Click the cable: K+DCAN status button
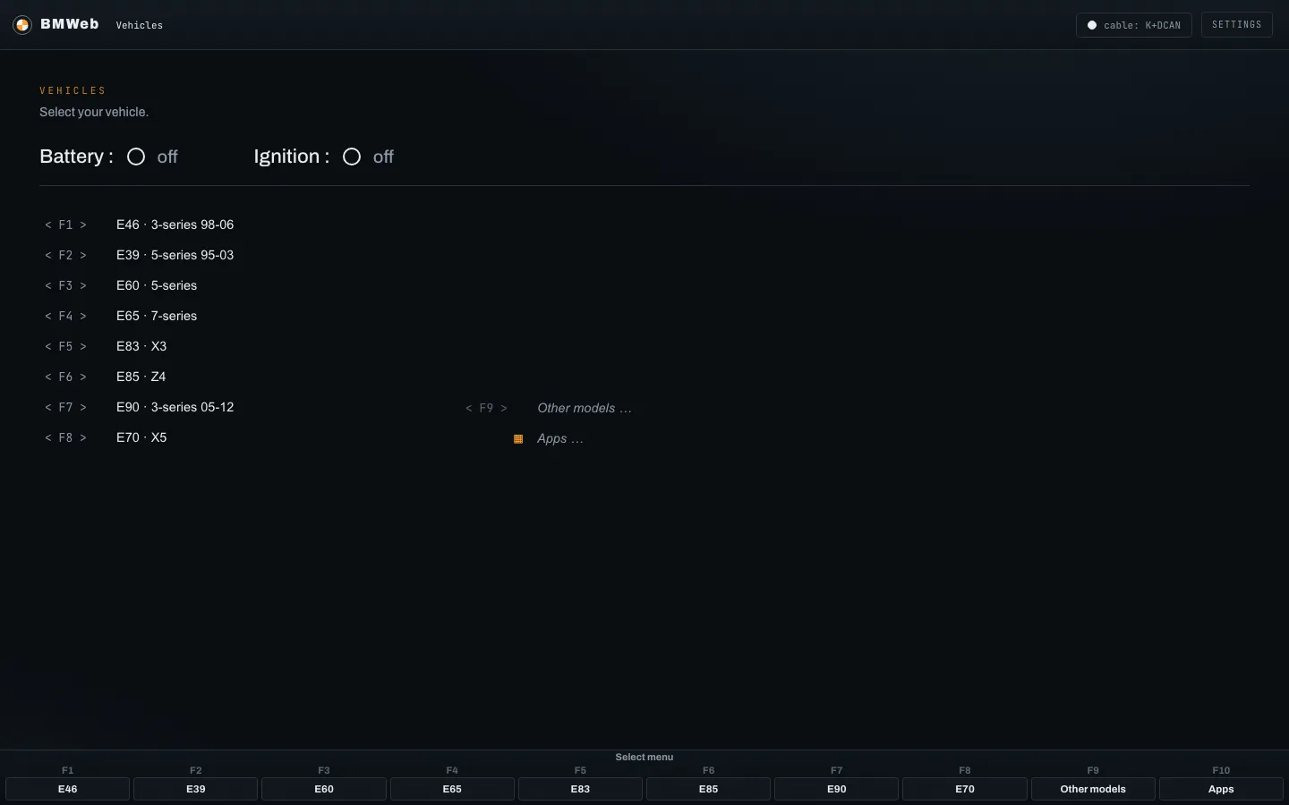Viewport: 1289px width, 805px height. pyautogui.click(x=1133, y=25)
